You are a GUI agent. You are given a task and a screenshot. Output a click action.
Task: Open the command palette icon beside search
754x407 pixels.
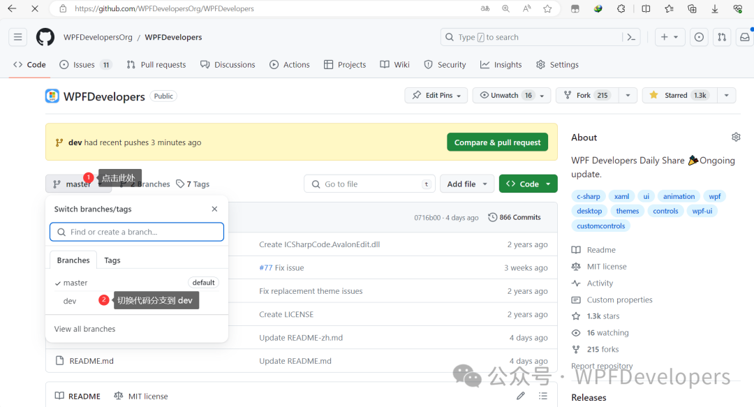pos(630,36)
